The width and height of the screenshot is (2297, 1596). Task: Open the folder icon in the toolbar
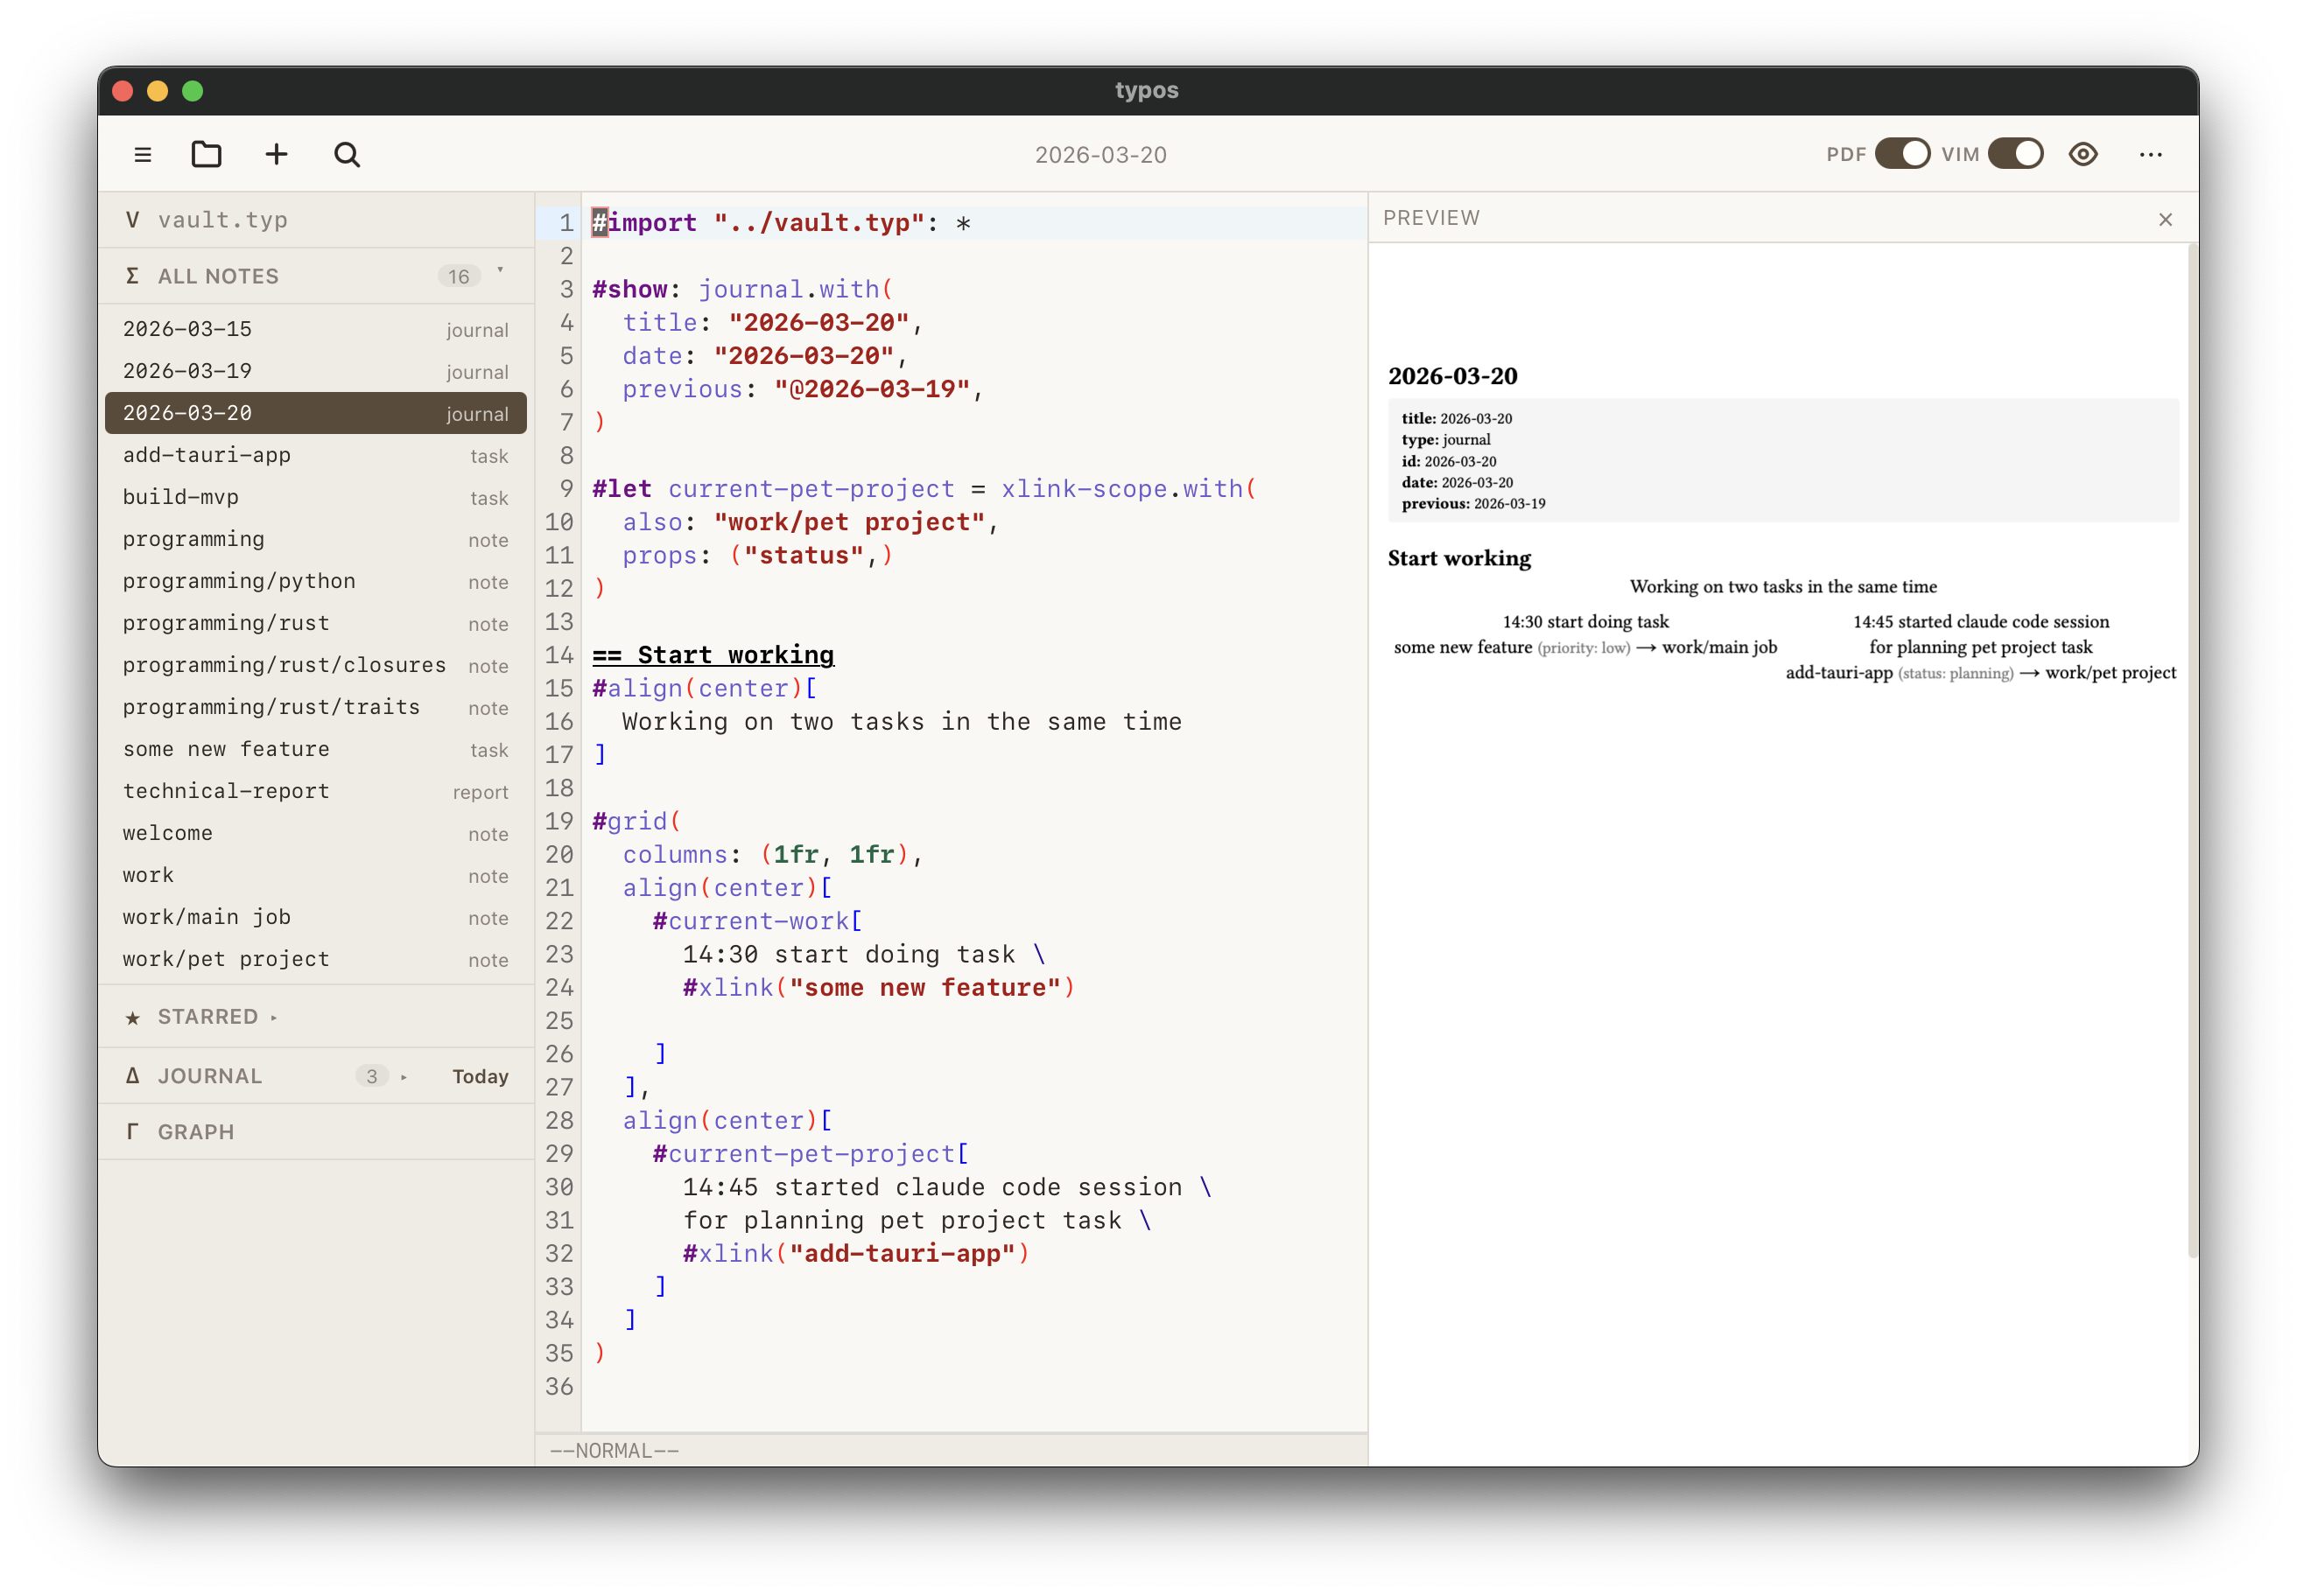click(x=206, y=154)
